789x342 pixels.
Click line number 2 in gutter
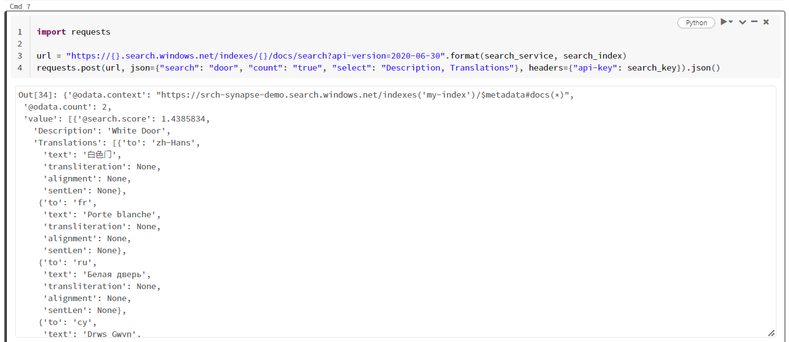[20, 43]
